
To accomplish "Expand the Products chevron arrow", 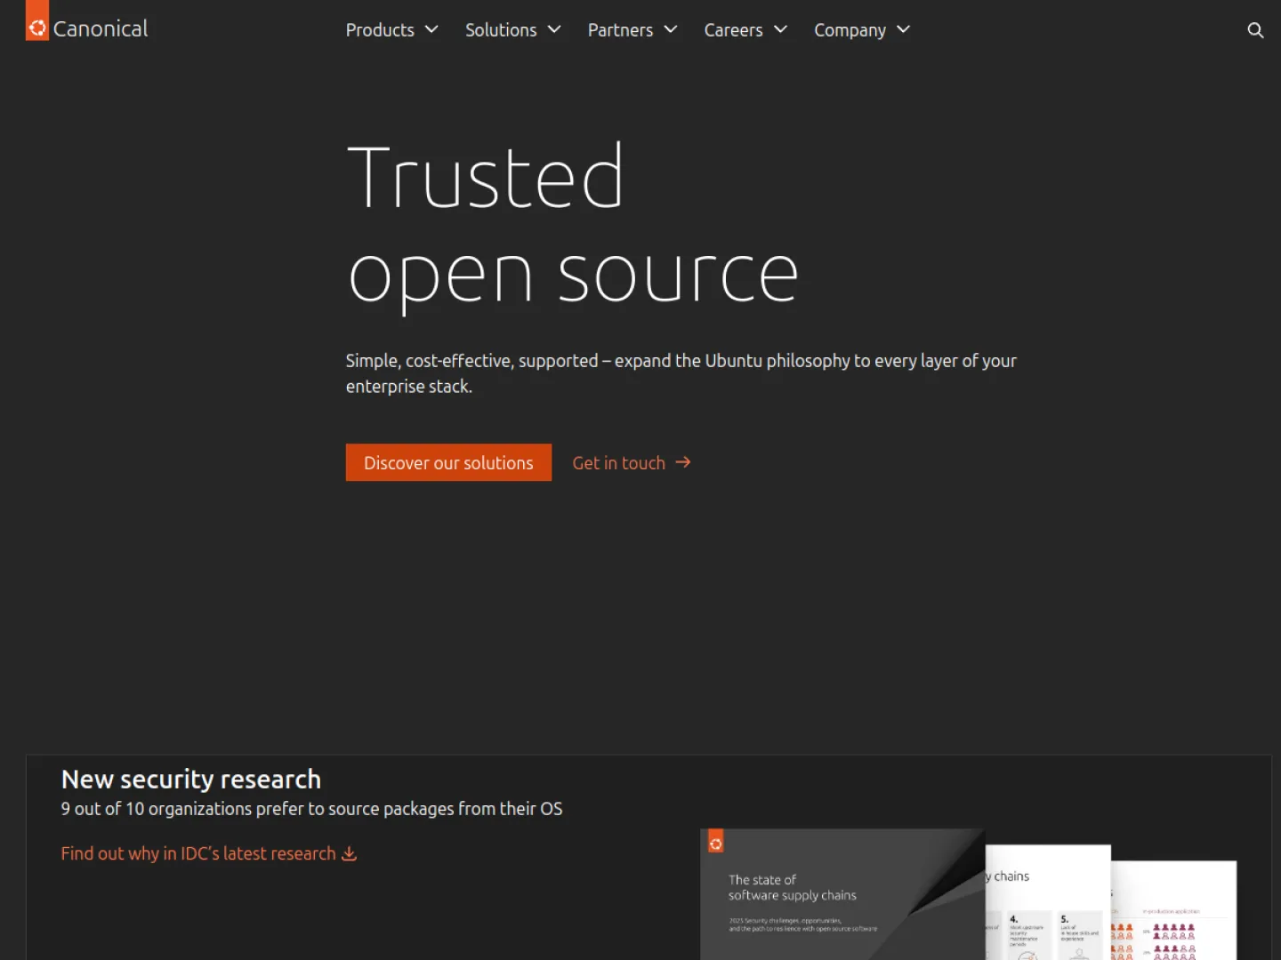I will (431, 29).
